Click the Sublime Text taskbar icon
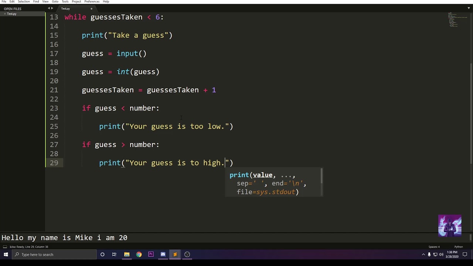473x266 pixels. point(175,255)
